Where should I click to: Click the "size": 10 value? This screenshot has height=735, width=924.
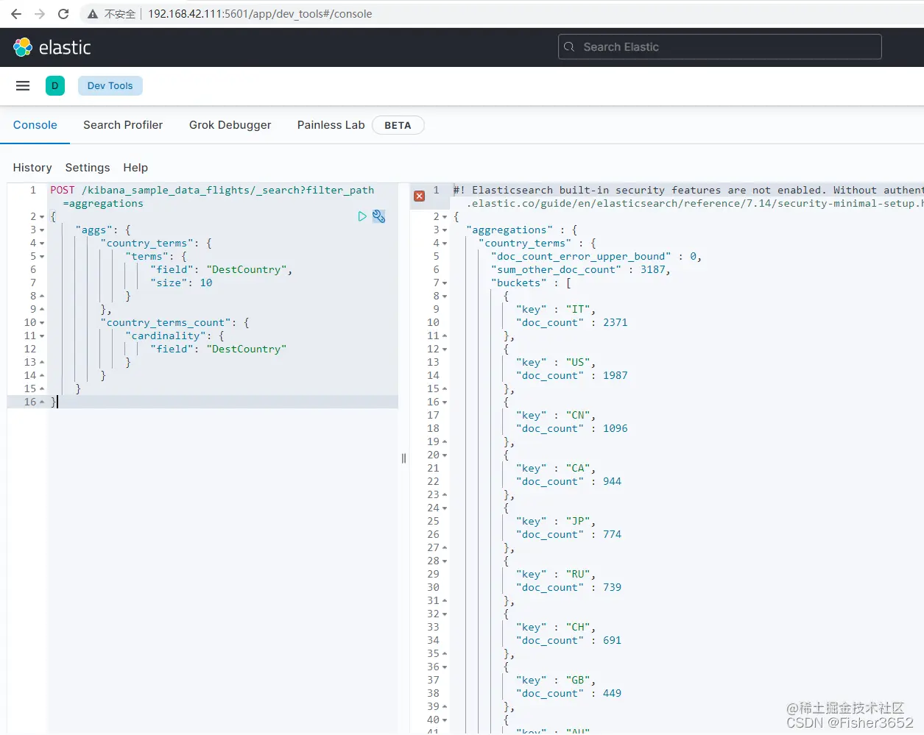(206, 283)
